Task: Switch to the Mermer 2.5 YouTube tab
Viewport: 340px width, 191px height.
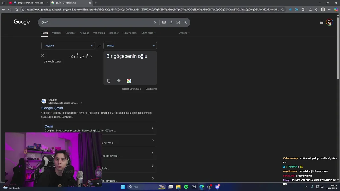Action: 28,3
